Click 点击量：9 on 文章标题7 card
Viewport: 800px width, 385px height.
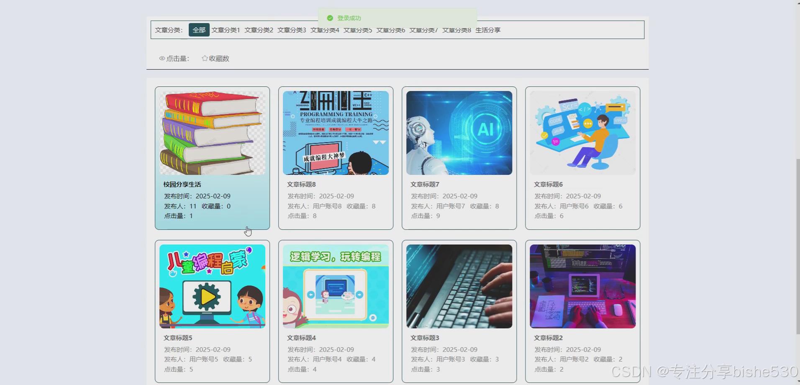(425, 216)
